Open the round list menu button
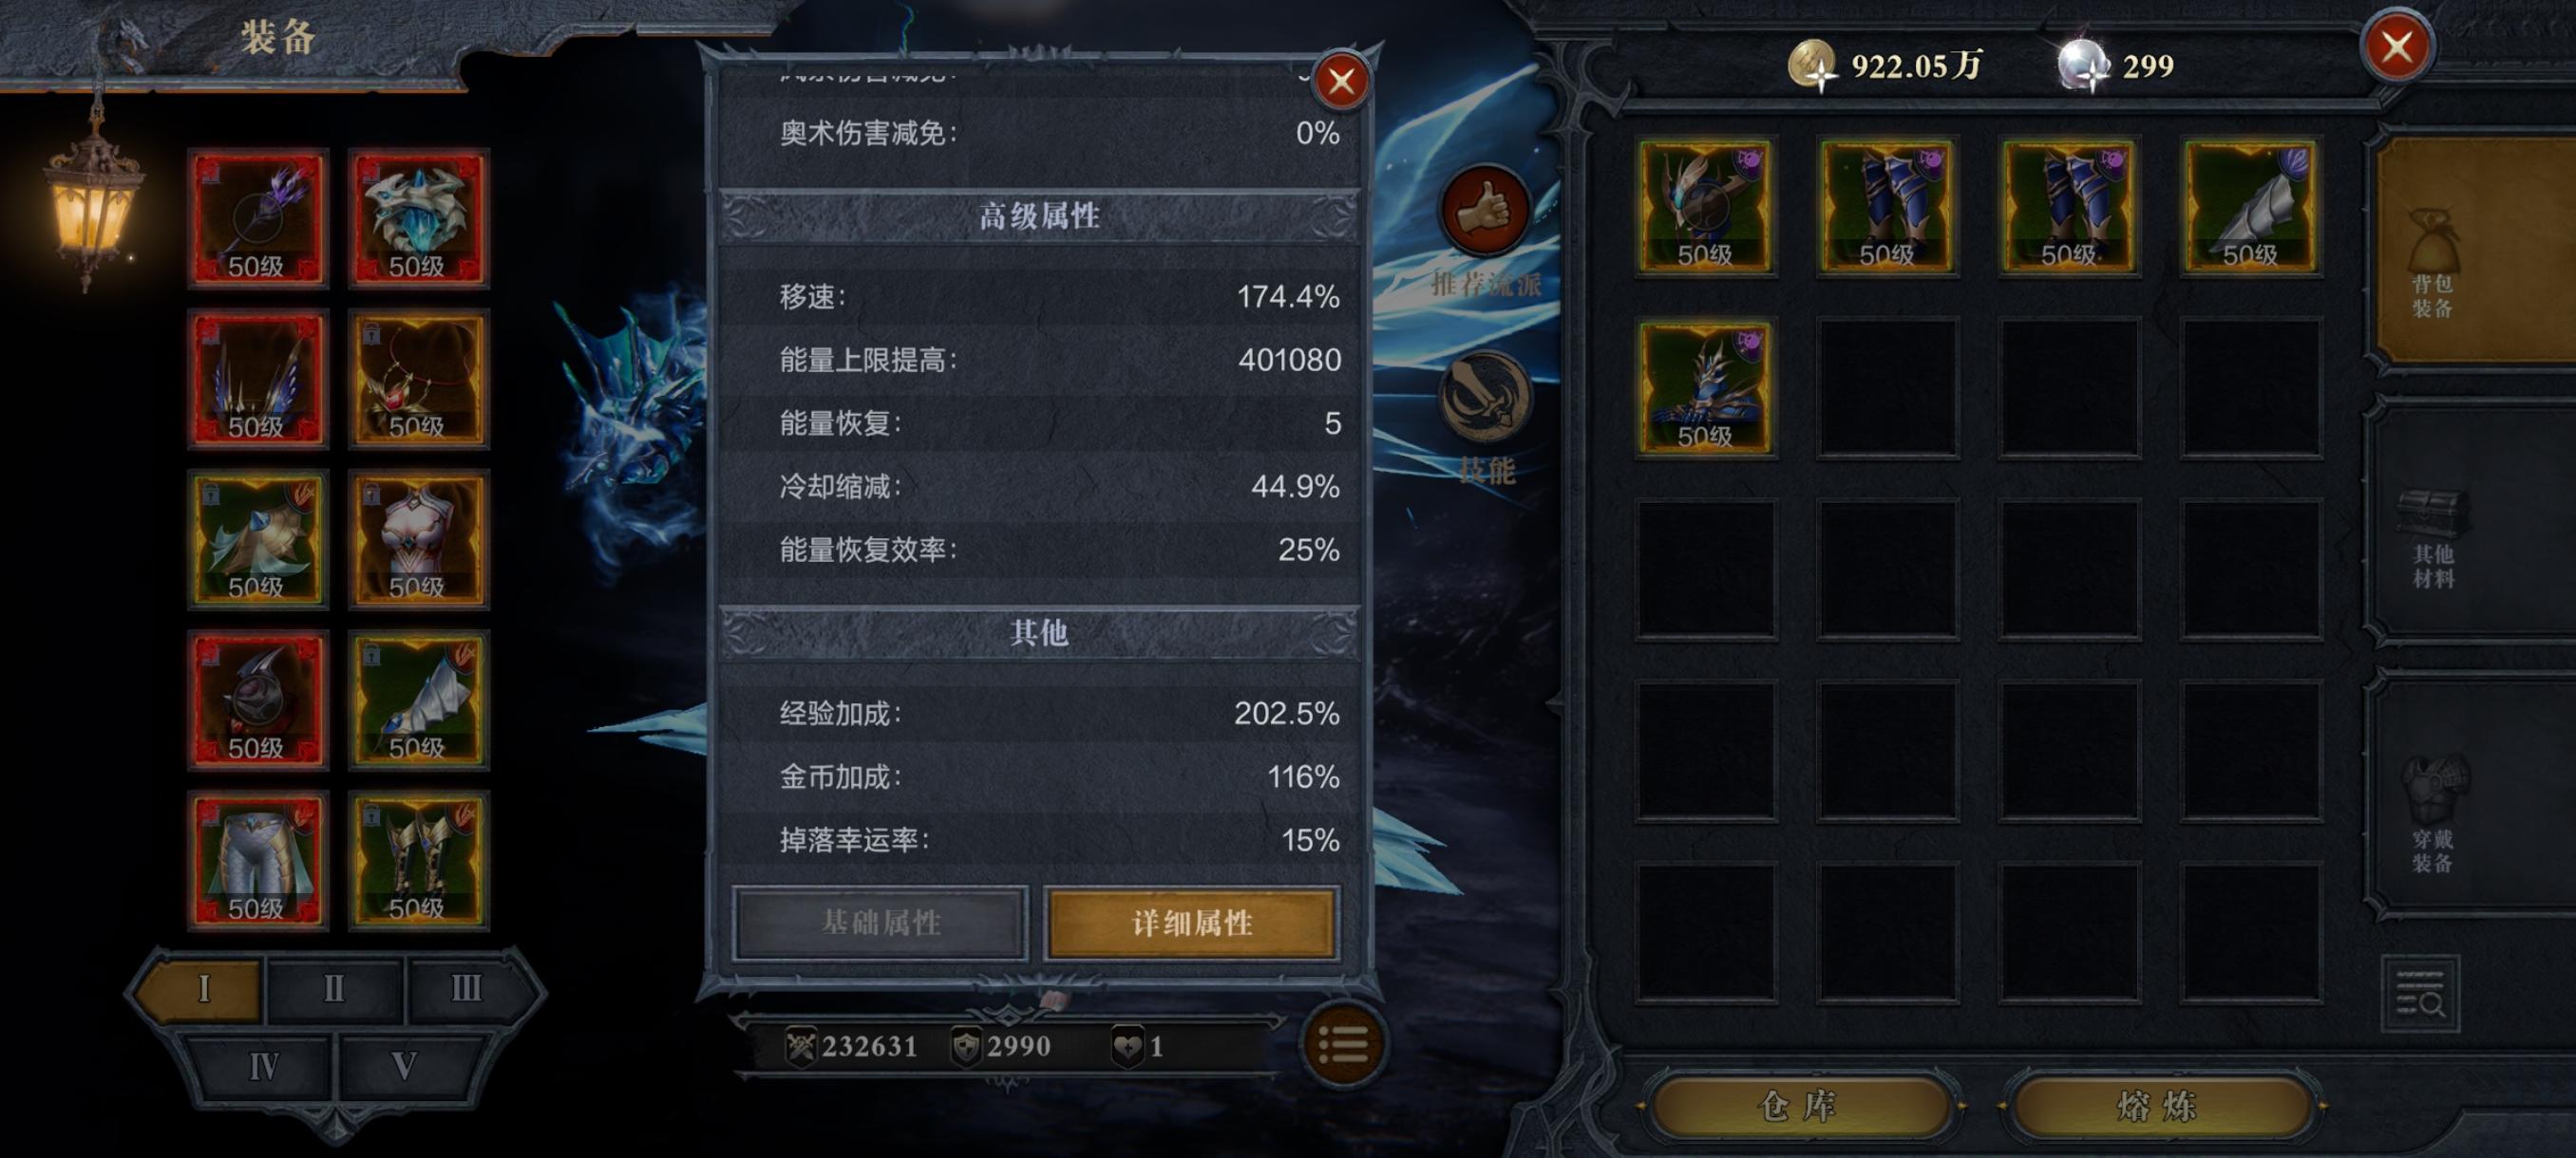 click(x=1343, y=1045)
